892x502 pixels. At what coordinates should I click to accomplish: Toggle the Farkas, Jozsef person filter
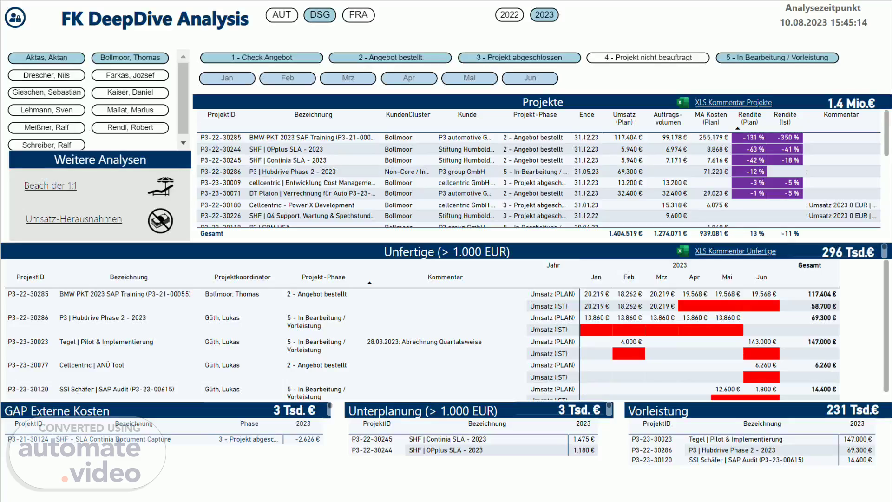(130, 75)
